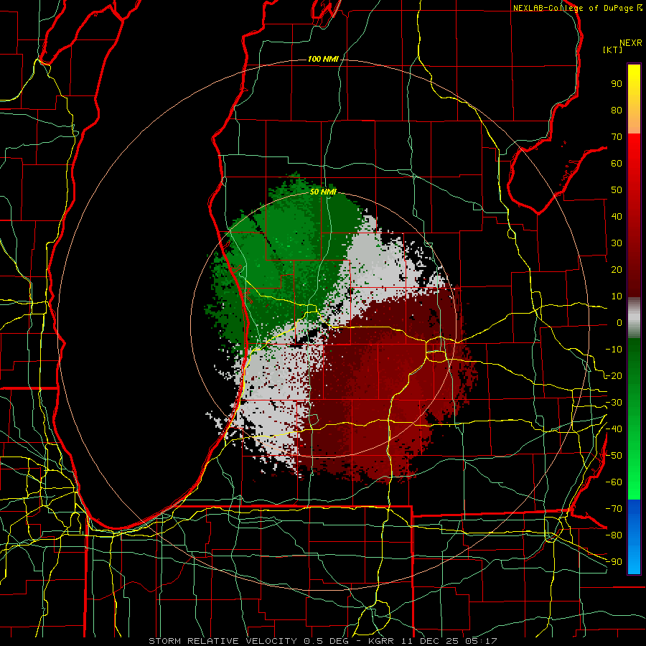The width and height of the screenshot is (646, 646).
Task: Click the -20 scale value
Action: click(614, 376)
